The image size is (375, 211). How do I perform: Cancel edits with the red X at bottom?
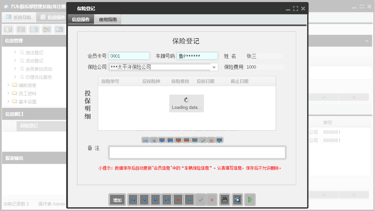pyautogui.click(x=212, y=200)
